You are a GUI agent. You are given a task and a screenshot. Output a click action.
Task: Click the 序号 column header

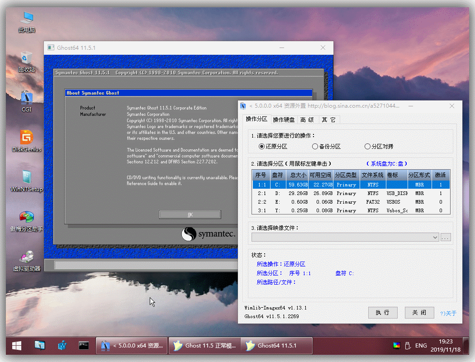pyautogui.click(x=261, y=175)
